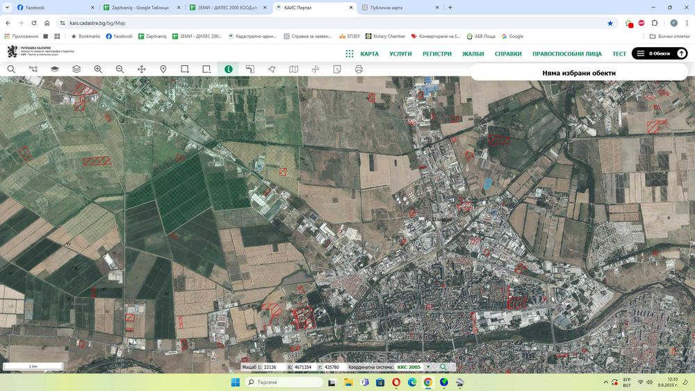695x391 pixels.
Task: Expand the КАРТА apps grid menu
Action: pyautogui.click(x=350, y=53)
